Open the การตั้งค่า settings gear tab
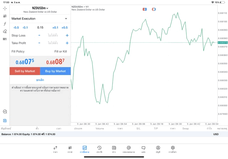 (x=172, y=149)
